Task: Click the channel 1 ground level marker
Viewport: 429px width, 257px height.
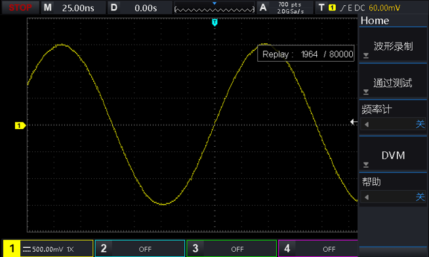Action: (x=20, y=125)
